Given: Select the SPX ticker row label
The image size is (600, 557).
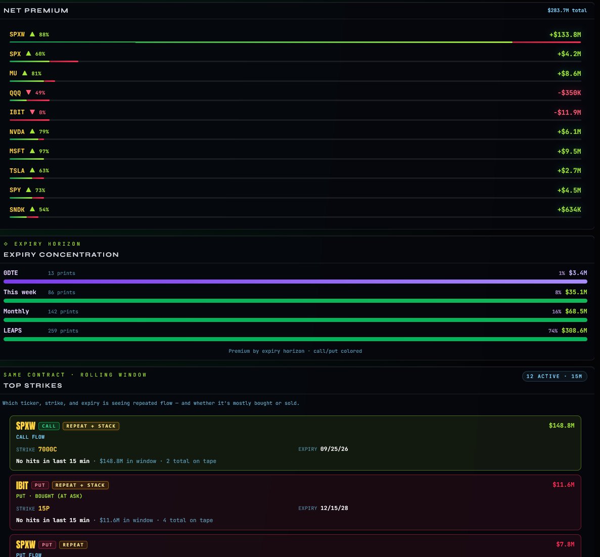Looking at the screenshot, I should 15,54.
